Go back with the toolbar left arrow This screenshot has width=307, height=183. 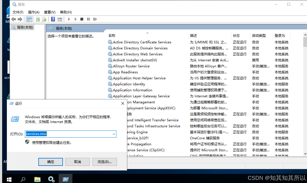click(13, 19)
